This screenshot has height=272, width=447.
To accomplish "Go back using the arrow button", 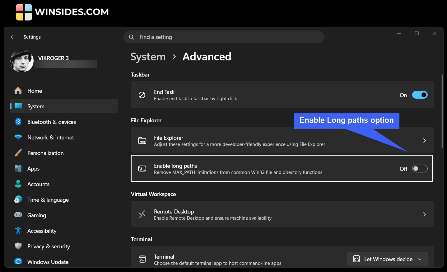I will click(x=13, y=37).
